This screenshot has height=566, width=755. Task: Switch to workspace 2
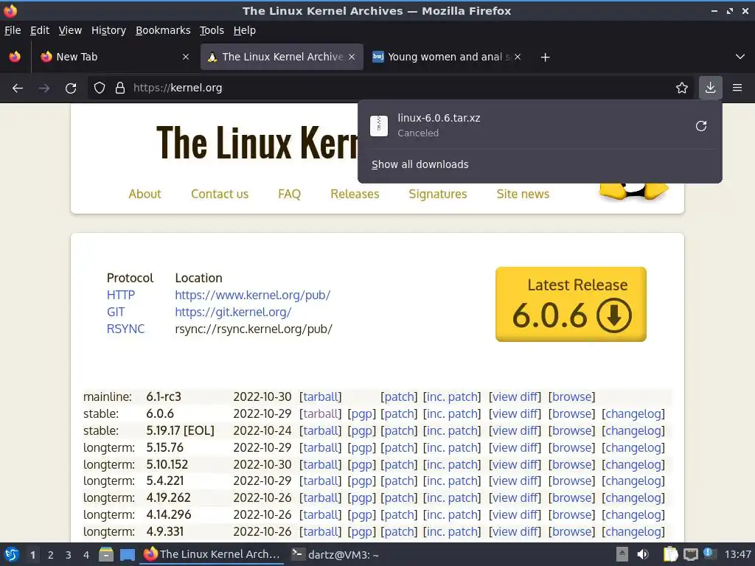(51, 555)
